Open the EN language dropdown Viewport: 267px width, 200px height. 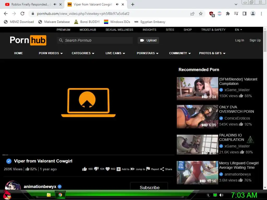[x=238, y=30]
